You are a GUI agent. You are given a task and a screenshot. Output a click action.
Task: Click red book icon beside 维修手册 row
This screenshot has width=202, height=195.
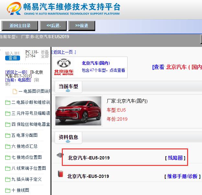click(61, 174)
